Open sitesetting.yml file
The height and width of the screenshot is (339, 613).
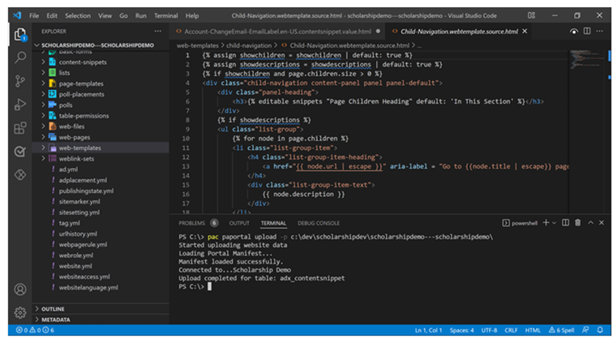click(79, 212)
